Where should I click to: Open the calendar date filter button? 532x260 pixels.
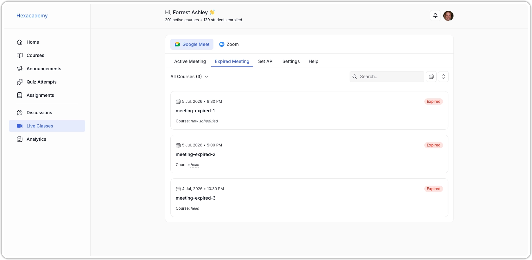point(431,77)
